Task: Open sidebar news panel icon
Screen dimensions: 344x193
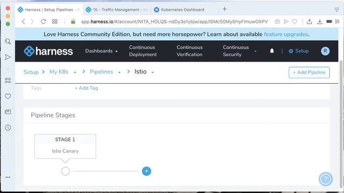Action: click(8, 112)
